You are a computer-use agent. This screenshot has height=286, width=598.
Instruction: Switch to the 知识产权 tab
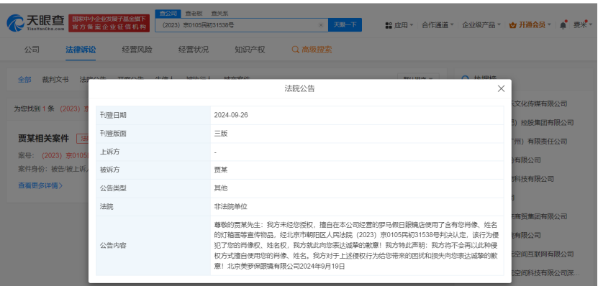click(250, 50)
